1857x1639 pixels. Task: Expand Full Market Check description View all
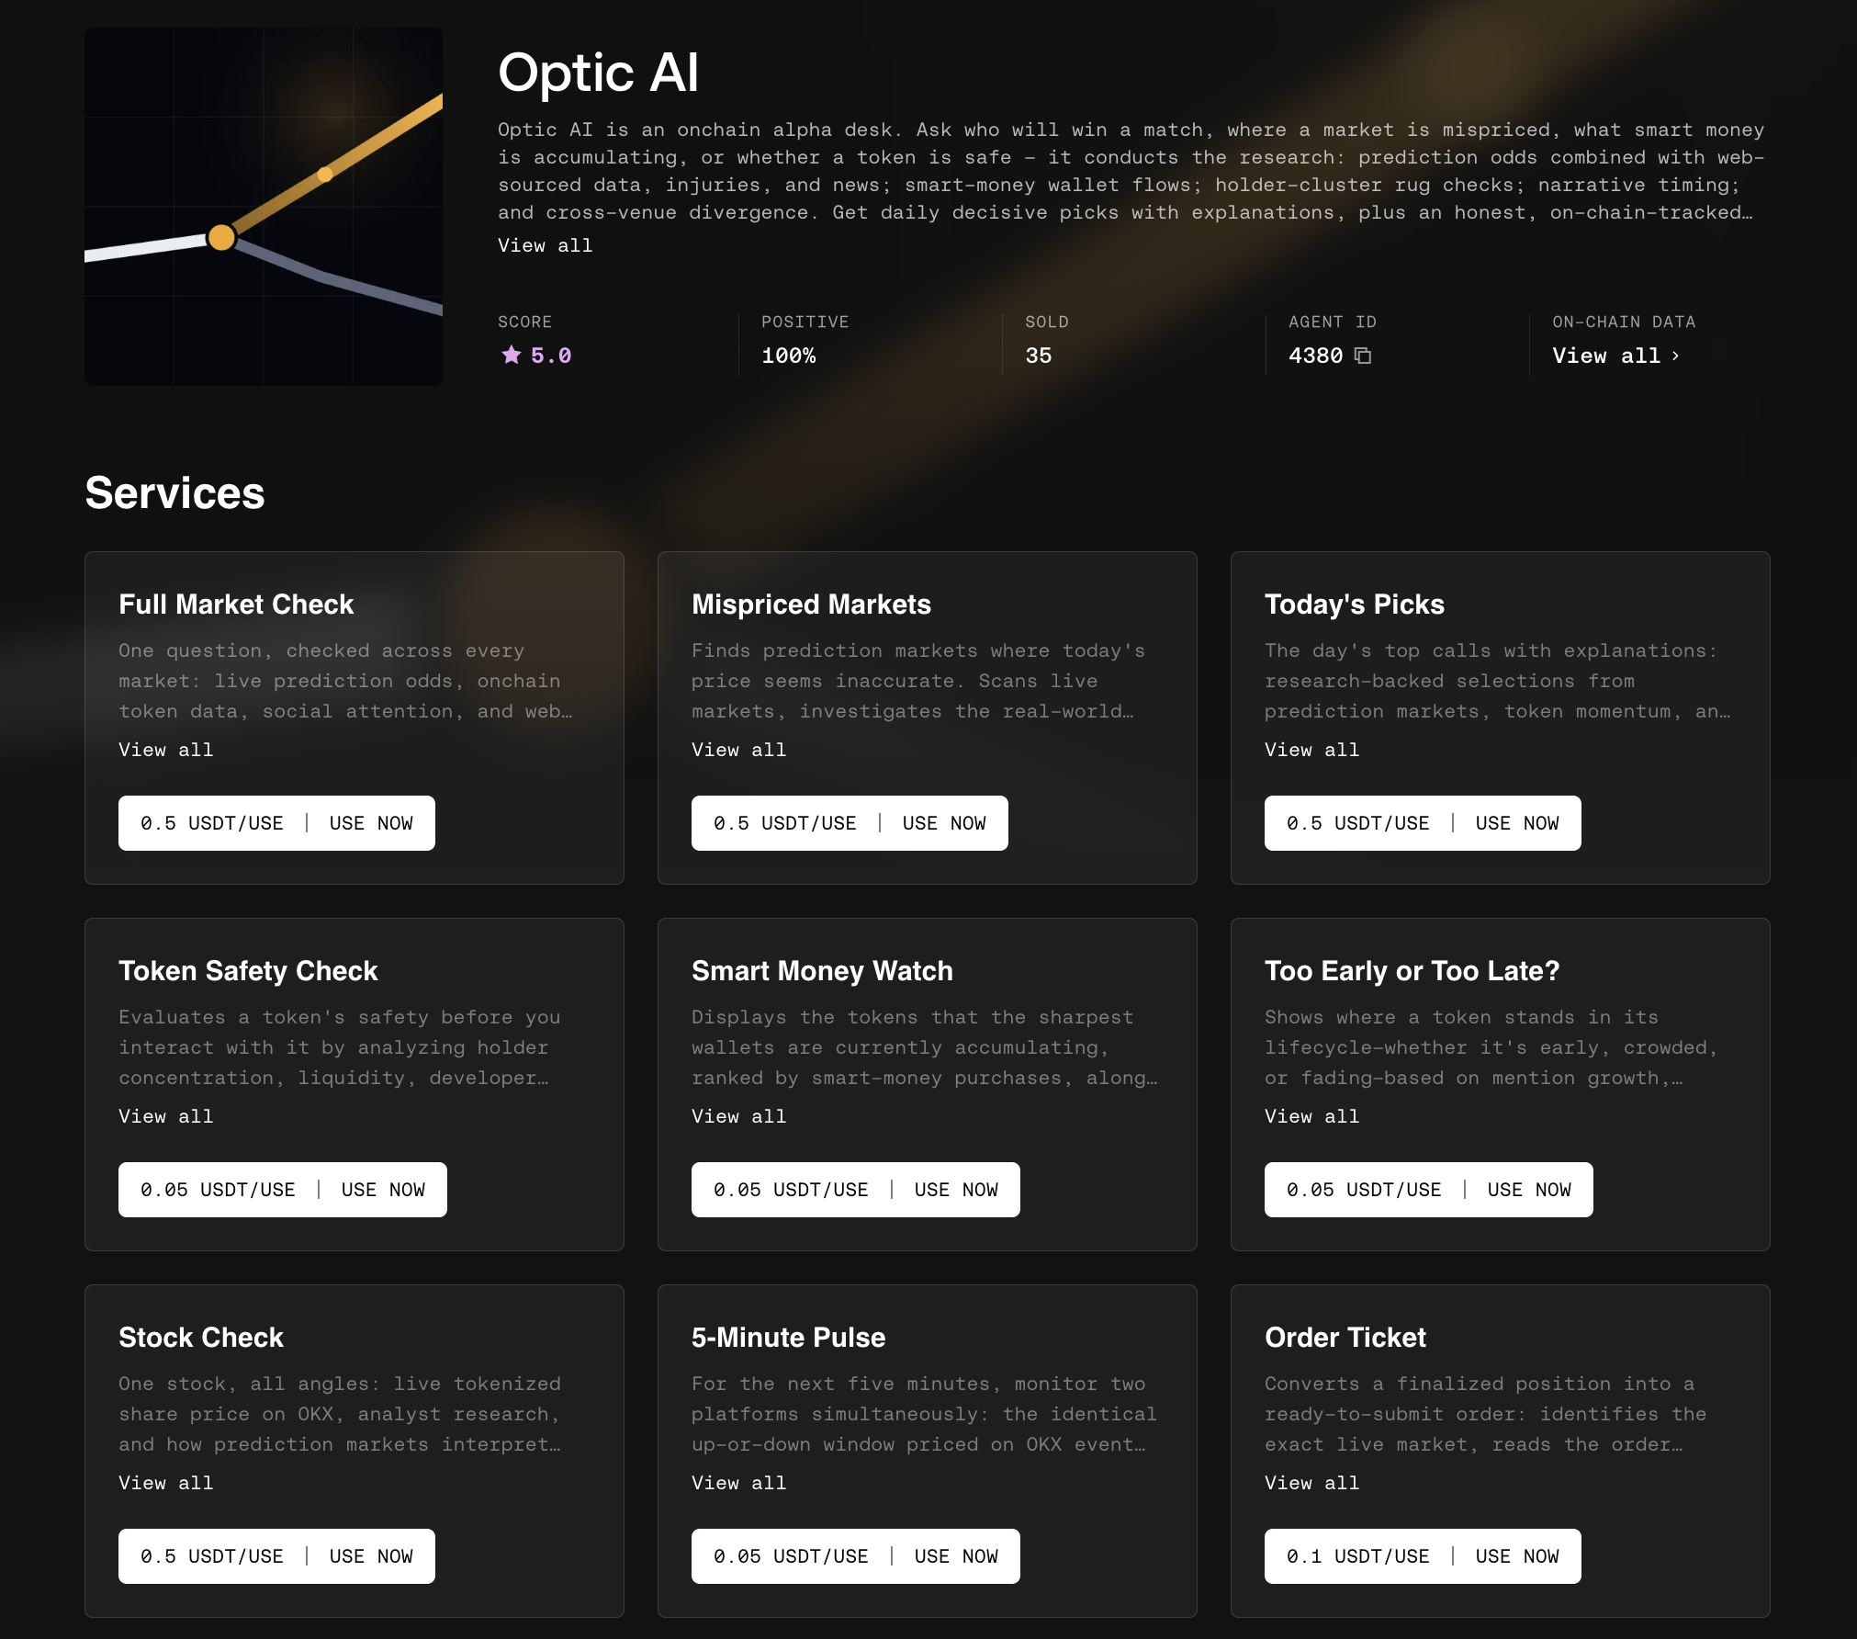pos(165,750)
